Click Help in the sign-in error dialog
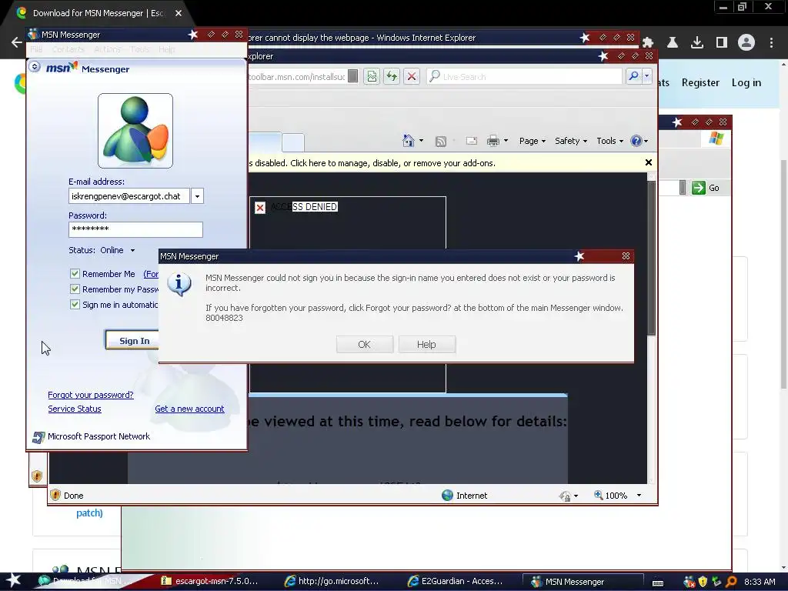This screenshot has width=788, height=591. tap(426, 344)
